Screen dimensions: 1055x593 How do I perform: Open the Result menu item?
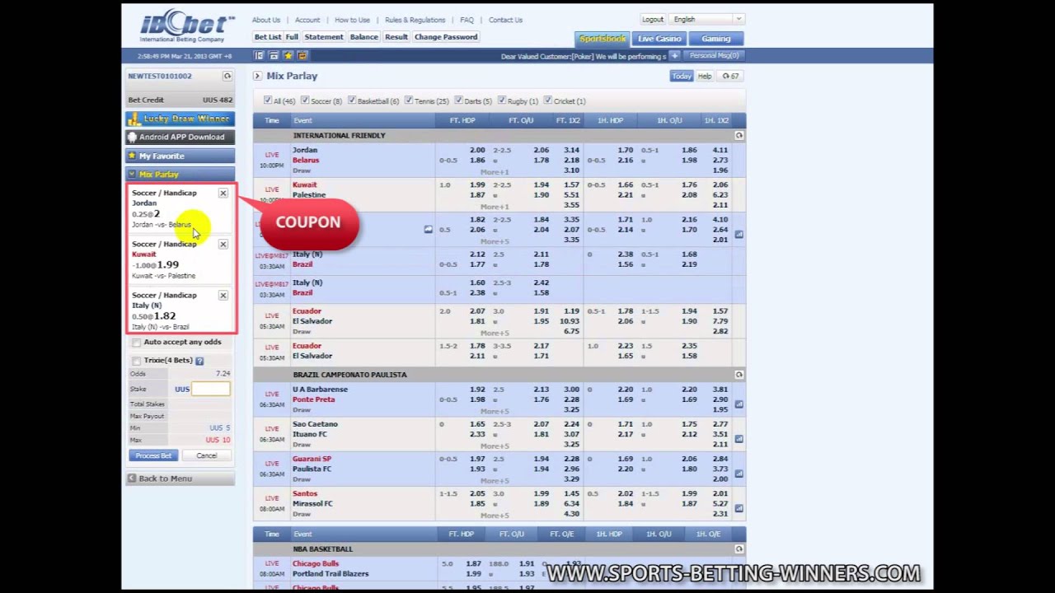[396, 37]
